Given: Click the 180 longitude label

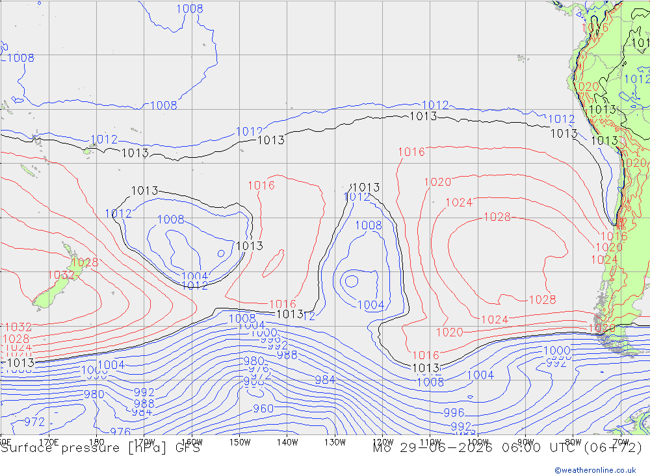Looking at the screenshot, I should pyautogui.click(x=97, y=442).
